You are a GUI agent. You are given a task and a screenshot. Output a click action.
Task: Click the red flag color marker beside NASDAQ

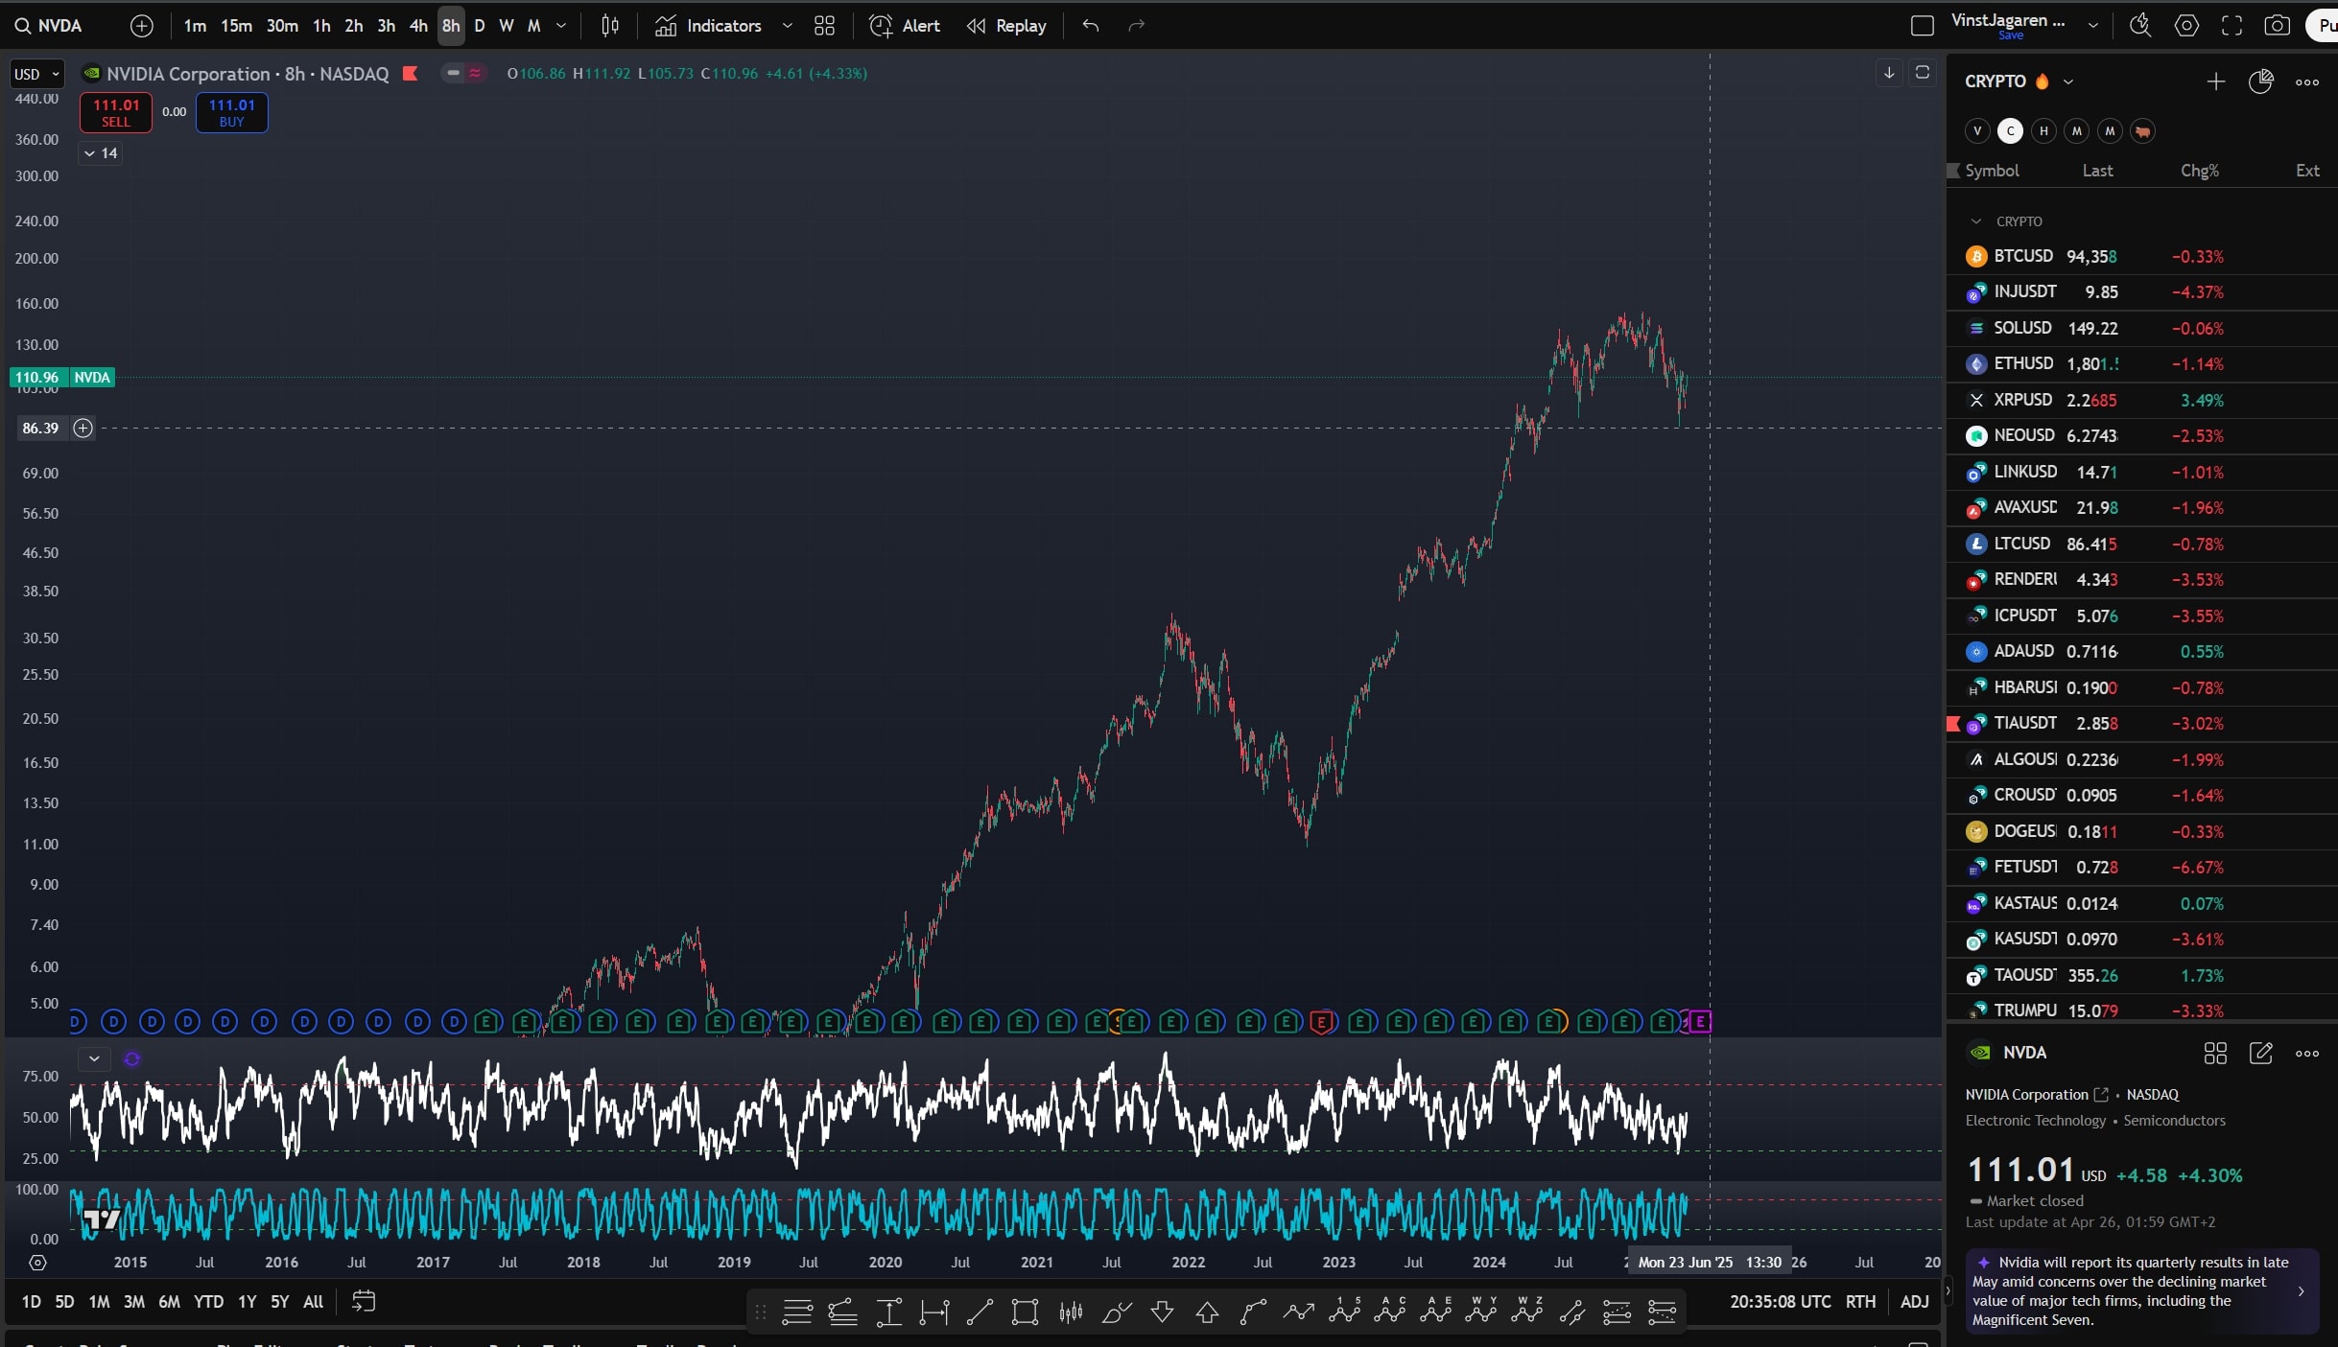click(x=411, y=74)
